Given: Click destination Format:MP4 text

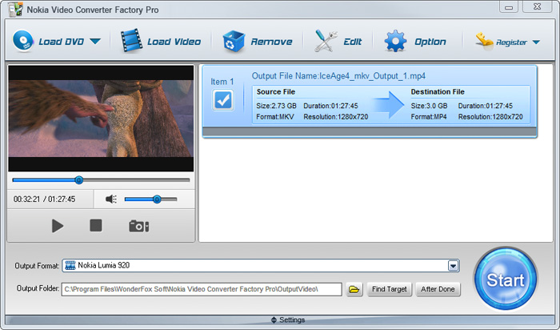Looking at the screenshot, I should coord(429,117).
